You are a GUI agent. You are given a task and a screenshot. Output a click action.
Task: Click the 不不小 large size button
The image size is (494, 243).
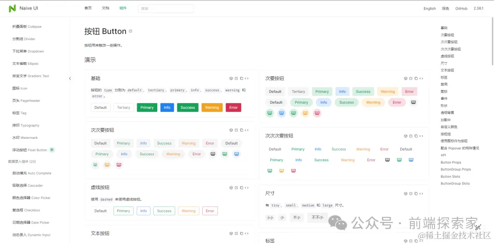pyautogui.click(x=317, y=217)
